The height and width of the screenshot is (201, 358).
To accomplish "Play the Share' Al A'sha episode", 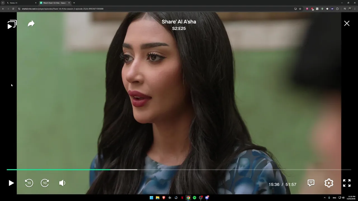I will coord(11,183).
